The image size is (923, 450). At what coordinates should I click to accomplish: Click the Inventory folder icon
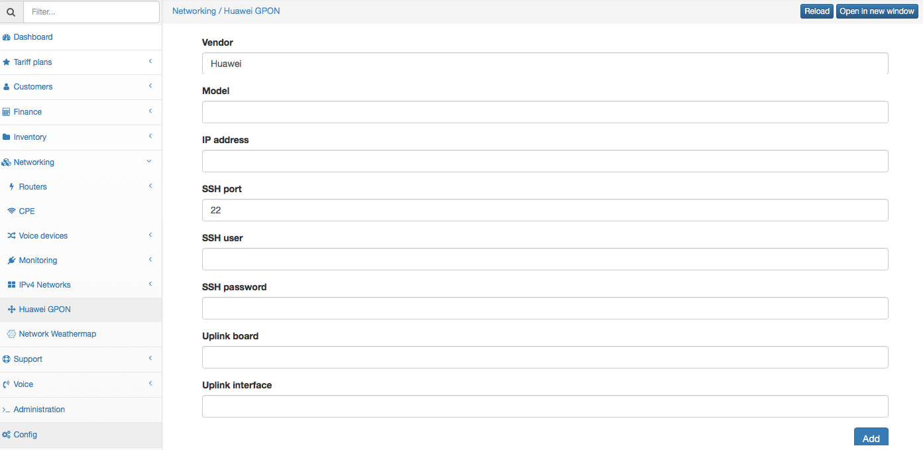pos(7,137)
